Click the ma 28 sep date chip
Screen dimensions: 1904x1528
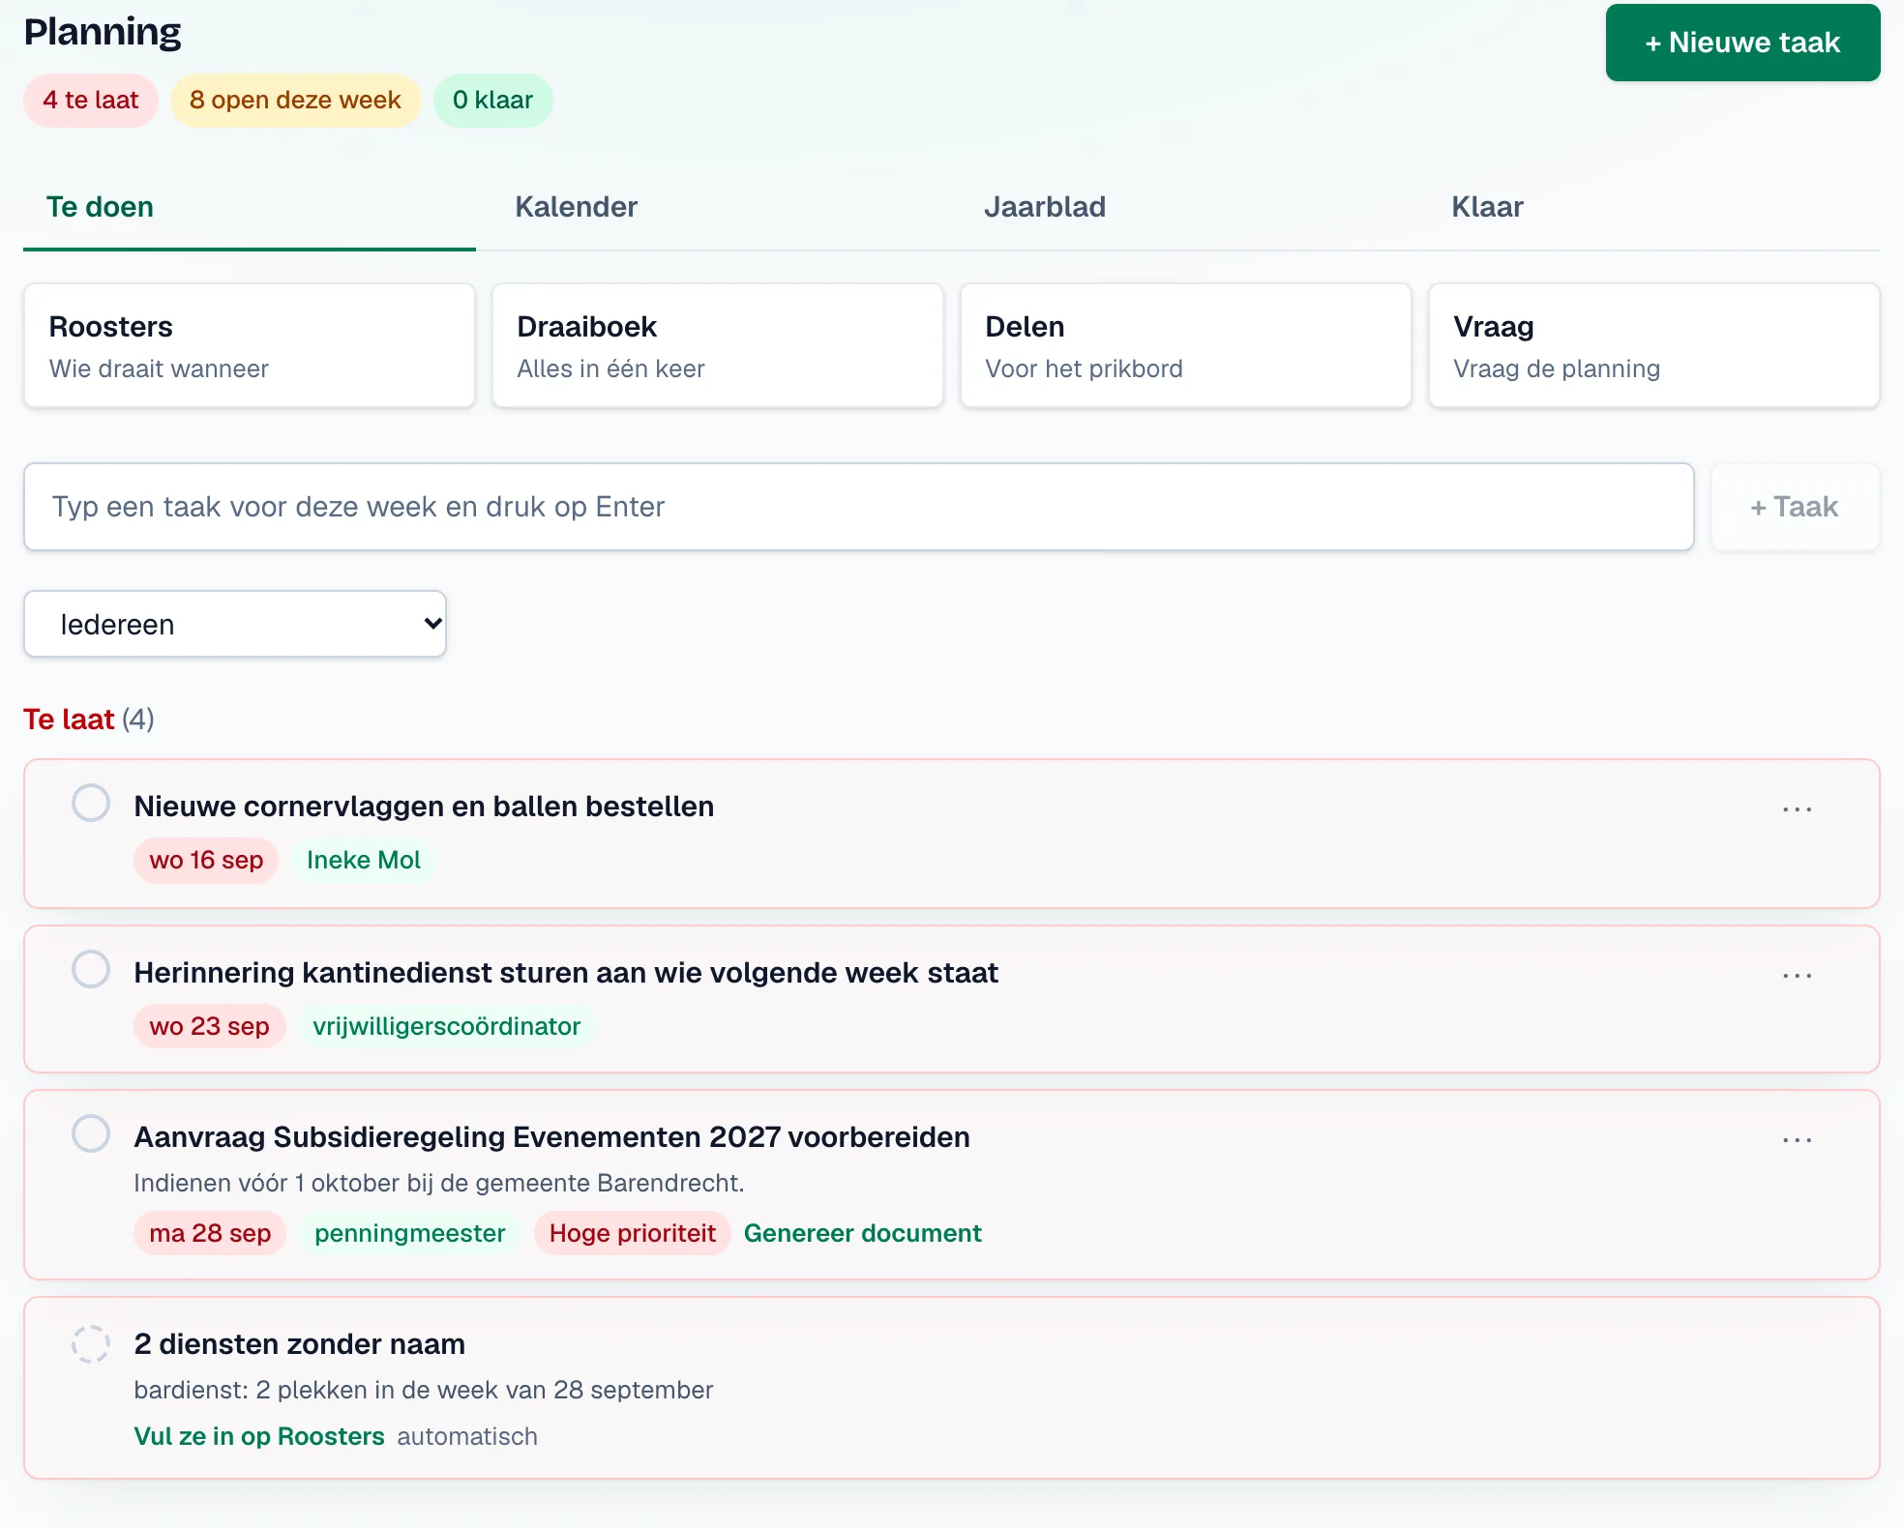tap(210, 1233)
